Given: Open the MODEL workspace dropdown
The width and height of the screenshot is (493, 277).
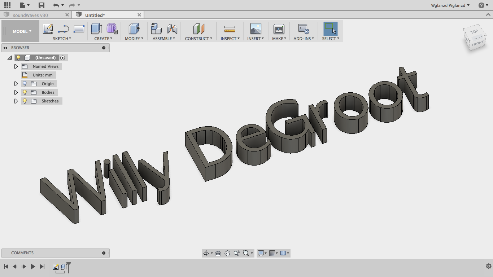Looking at the screenshot, I should (x=22, y=31).
